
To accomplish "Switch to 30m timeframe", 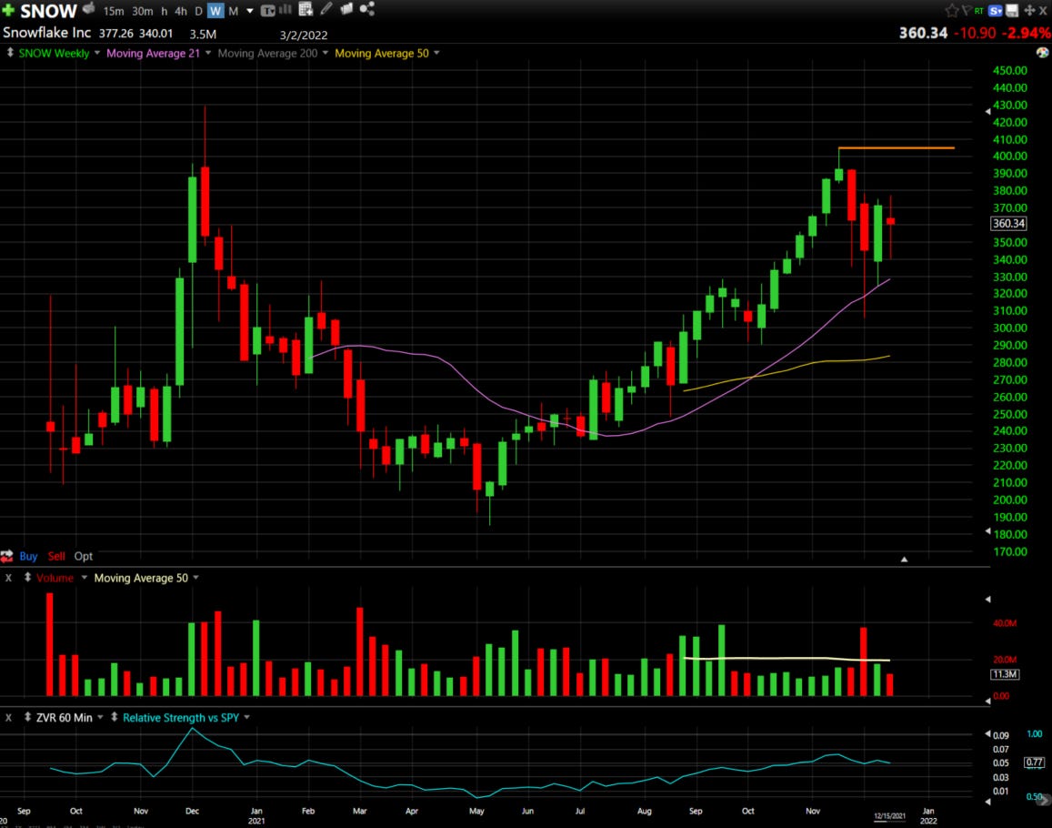I will pos(142,12).
